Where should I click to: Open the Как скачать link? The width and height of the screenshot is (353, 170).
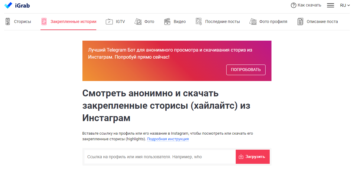click(309, 5)
